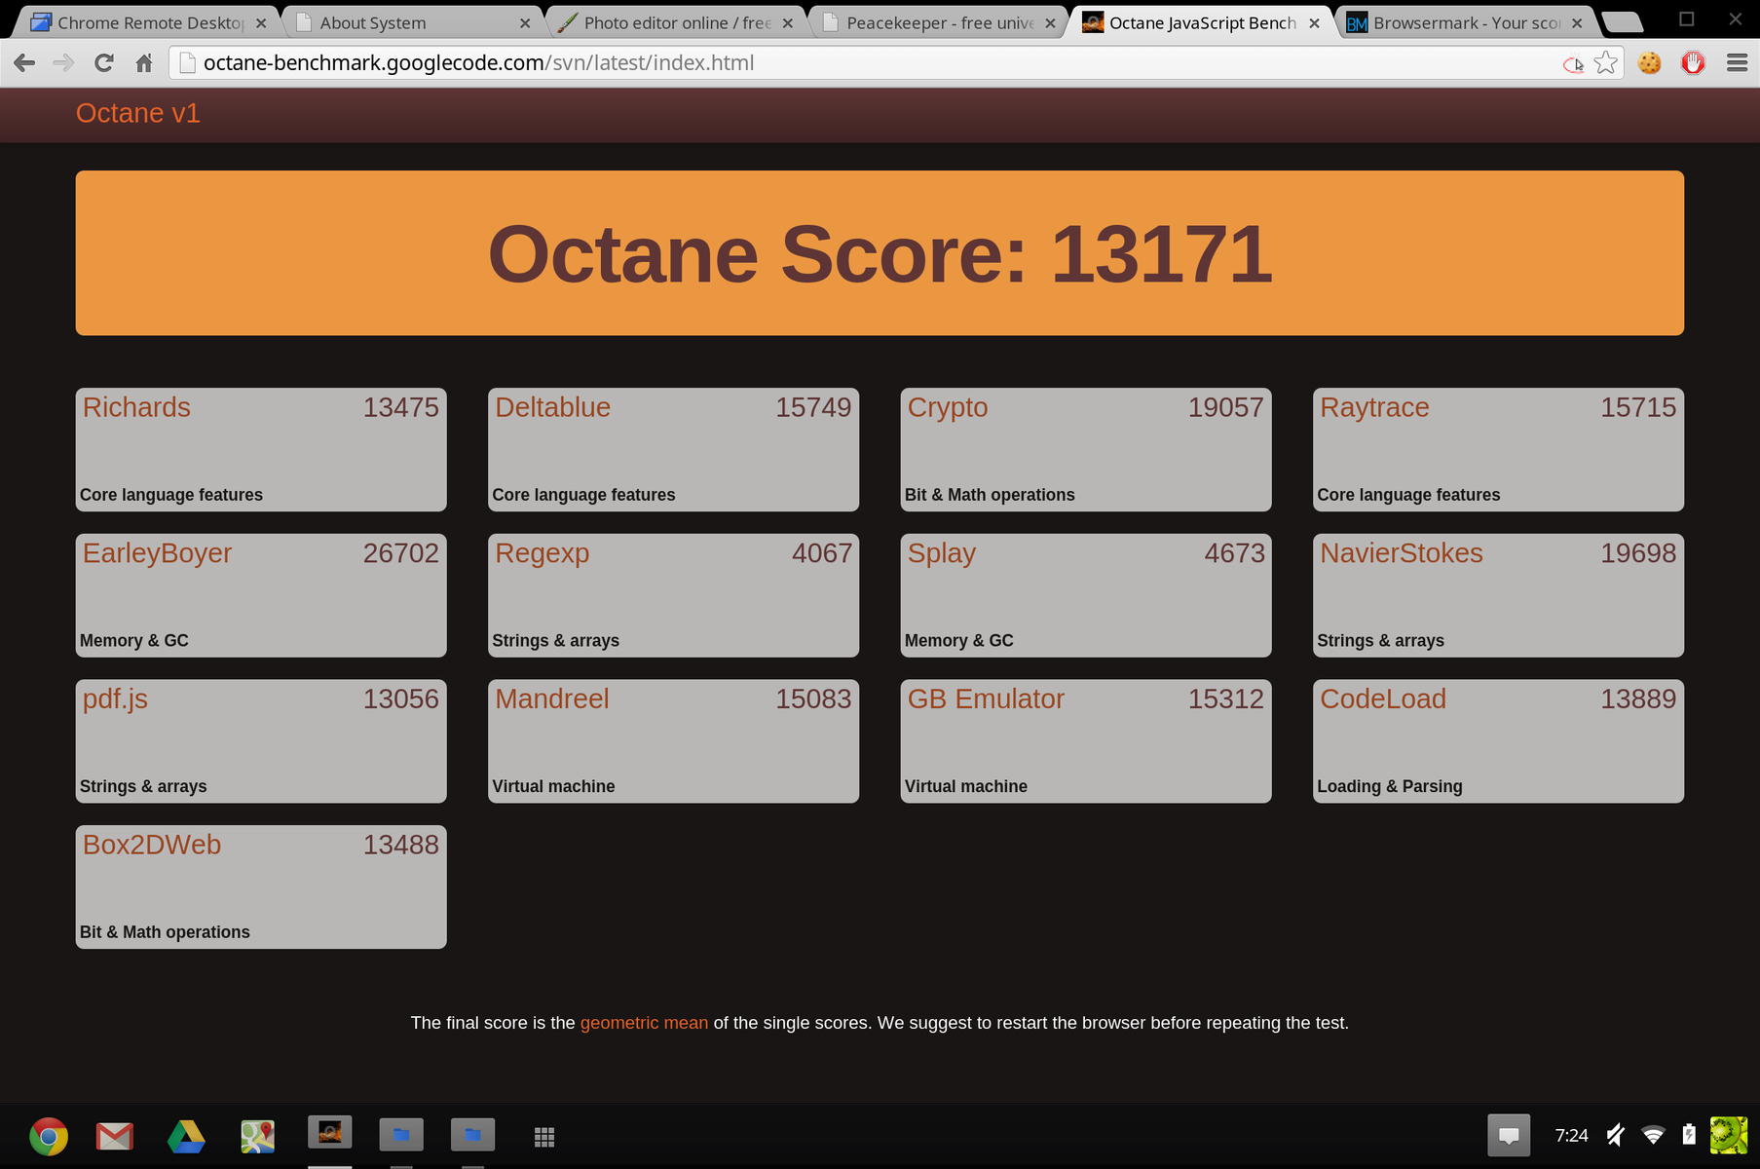Close the Peacekeeper tab
1760x1169 pixels.
[1050, 23]
